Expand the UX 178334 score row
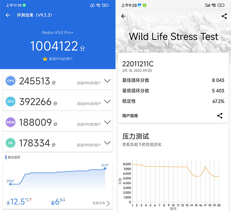This screenshot has height=213, width=231. (x=107, y=144)
